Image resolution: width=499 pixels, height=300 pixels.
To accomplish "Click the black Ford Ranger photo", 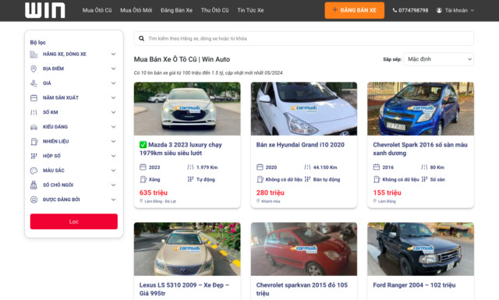I will 420,249.
